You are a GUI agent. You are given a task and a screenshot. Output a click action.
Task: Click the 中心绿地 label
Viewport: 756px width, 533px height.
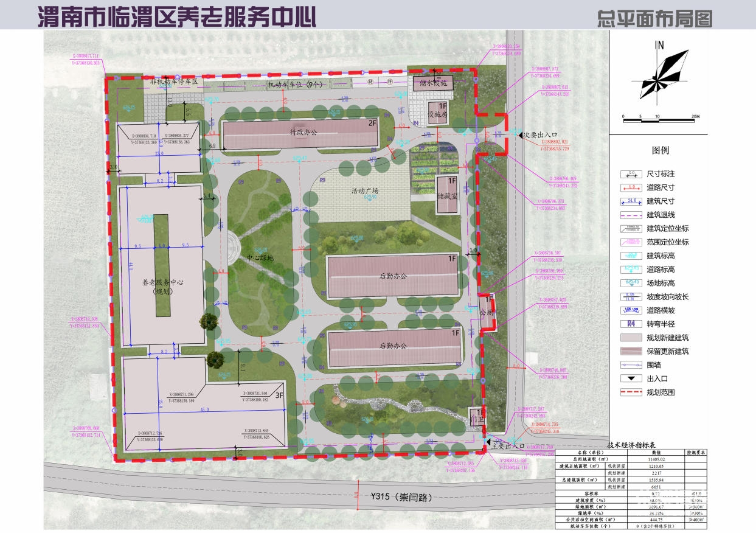pos(260,257)
